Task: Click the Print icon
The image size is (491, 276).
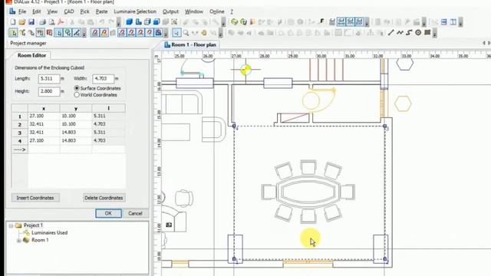Action: pos(42,22)
